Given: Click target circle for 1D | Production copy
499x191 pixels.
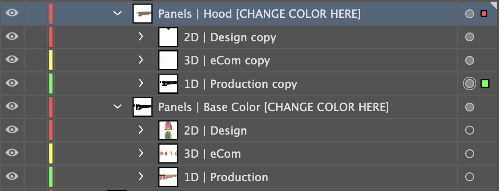Looking at the screenshot, I should 469,84.
